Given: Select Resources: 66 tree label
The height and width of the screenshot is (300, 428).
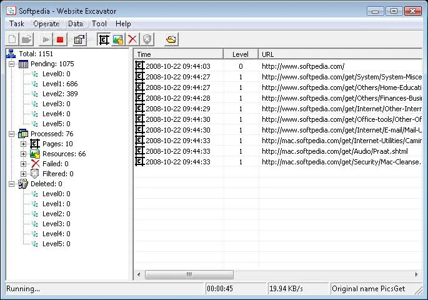Looking at the screenshot, I should click(64, 154).
